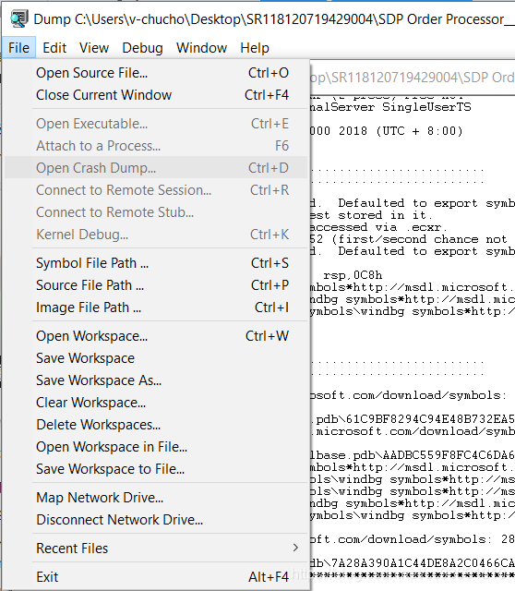Click the 'osoft.com/download/symbols:' line

click(406, 395)
